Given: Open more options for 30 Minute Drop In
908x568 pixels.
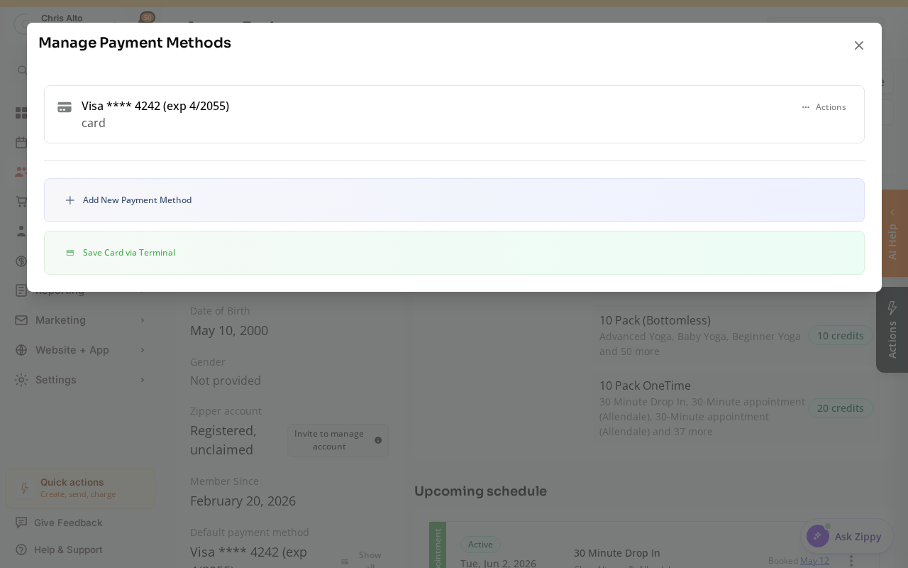Looking at the screenshot, I should [851, 560].
